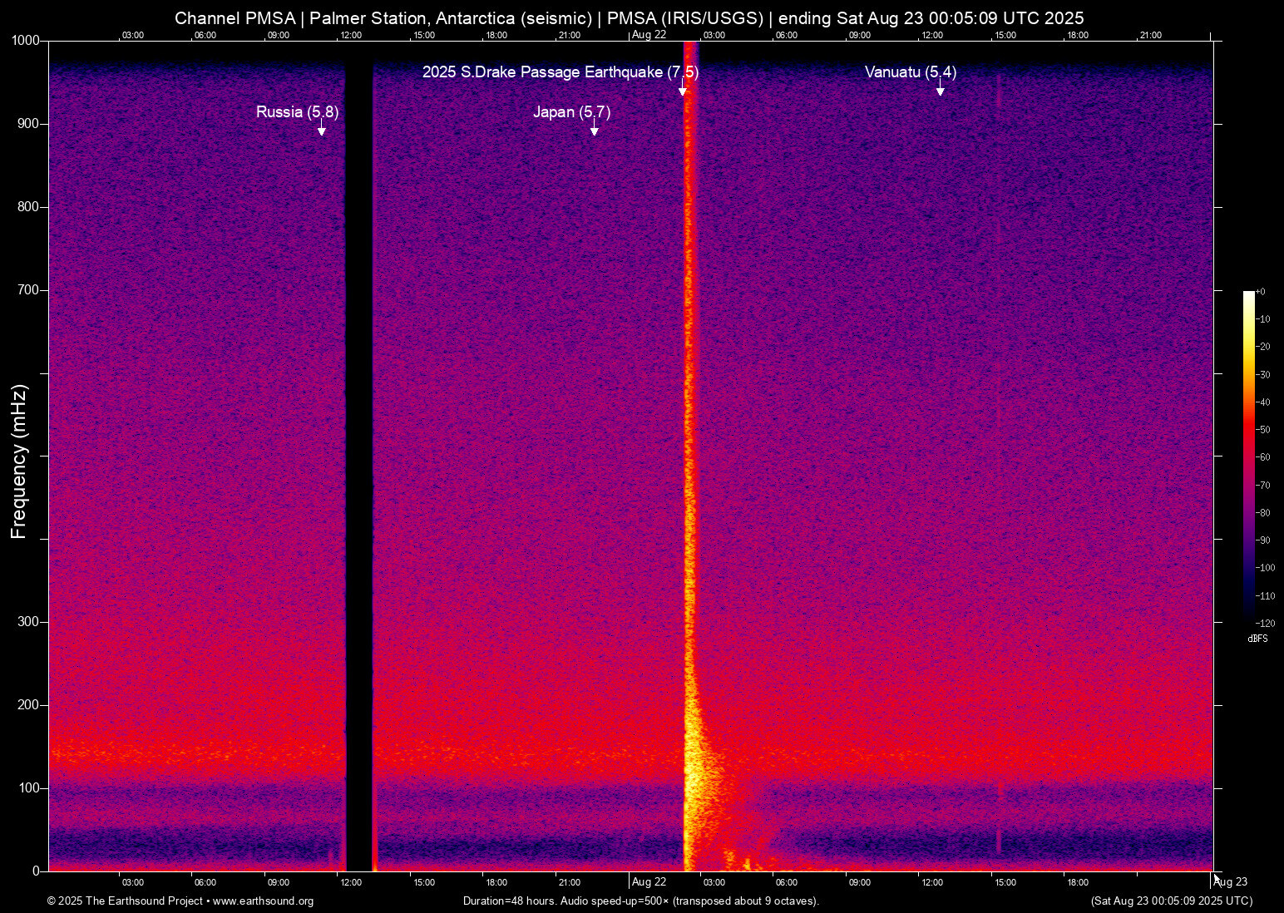This screenshot has height=913, width=1284.
Task: Click the +0 dBFS mark on color scale
Action: point(1260,291)
